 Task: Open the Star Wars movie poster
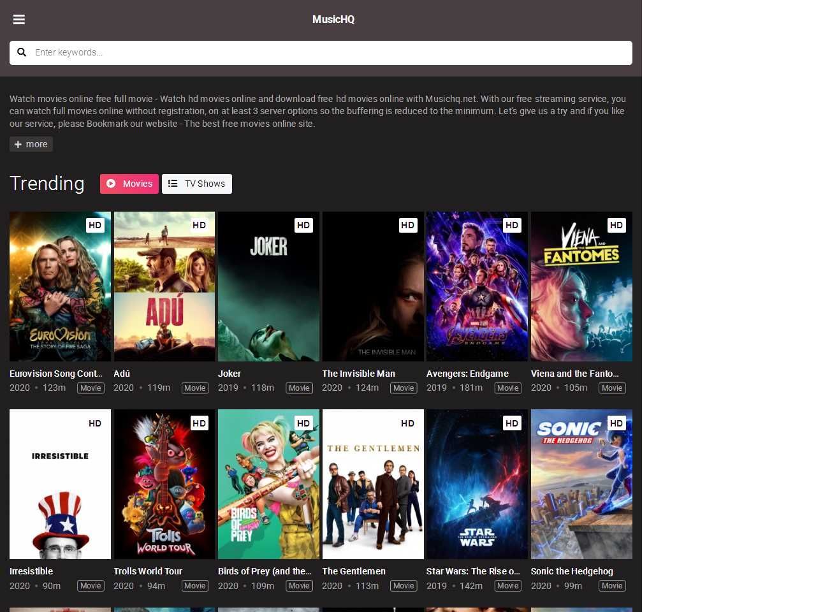477,484
